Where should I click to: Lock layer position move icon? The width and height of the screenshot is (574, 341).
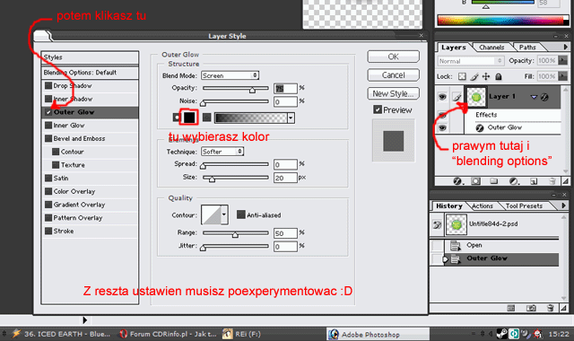click(486, 76)
